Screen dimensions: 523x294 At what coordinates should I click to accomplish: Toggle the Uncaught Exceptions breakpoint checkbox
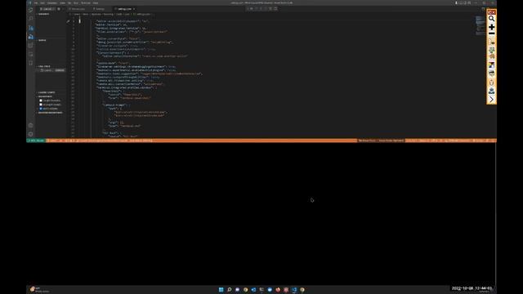tap(41, 105)
